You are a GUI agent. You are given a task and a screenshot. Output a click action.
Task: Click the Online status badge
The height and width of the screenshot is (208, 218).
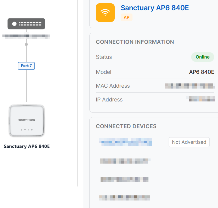click(x=203, y=57)
